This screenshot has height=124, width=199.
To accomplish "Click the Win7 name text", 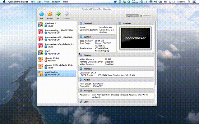I will click(x=47, y=51).
